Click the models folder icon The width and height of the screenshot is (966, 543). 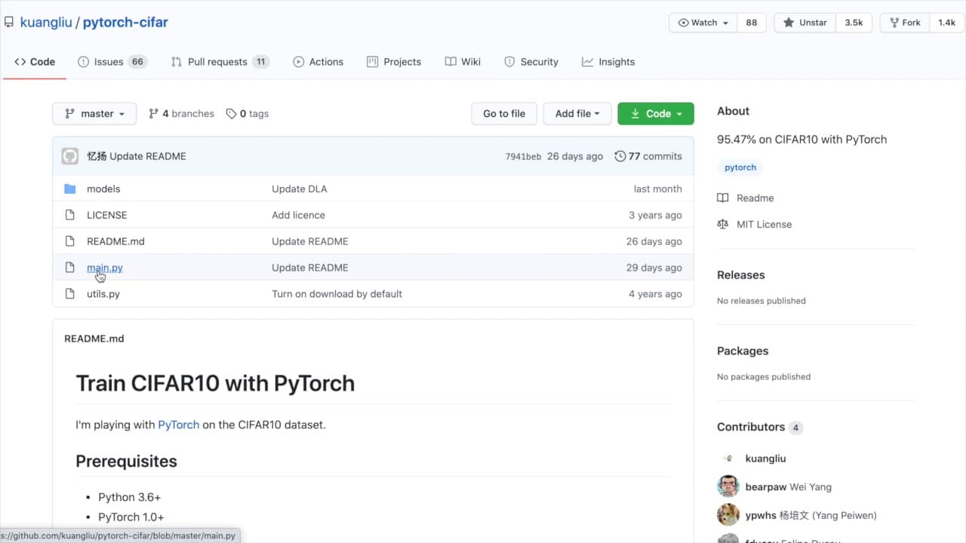pos(70,189)
